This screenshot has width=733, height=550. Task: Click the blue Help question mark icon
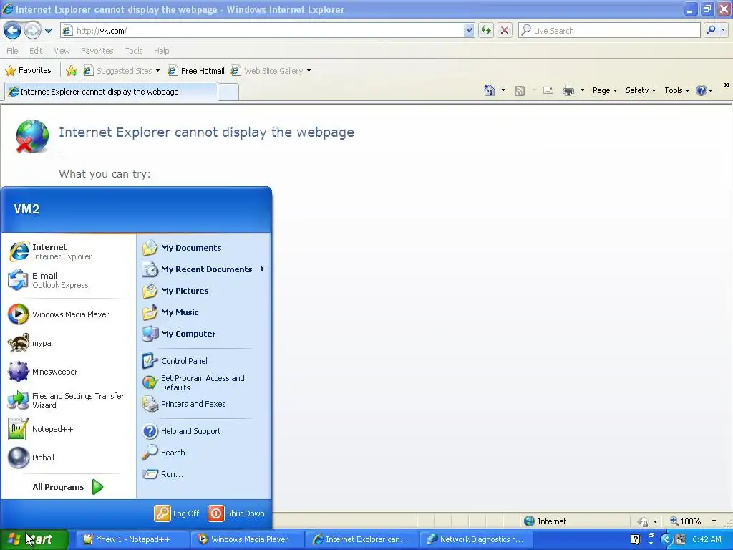click(x=702, y=90)
